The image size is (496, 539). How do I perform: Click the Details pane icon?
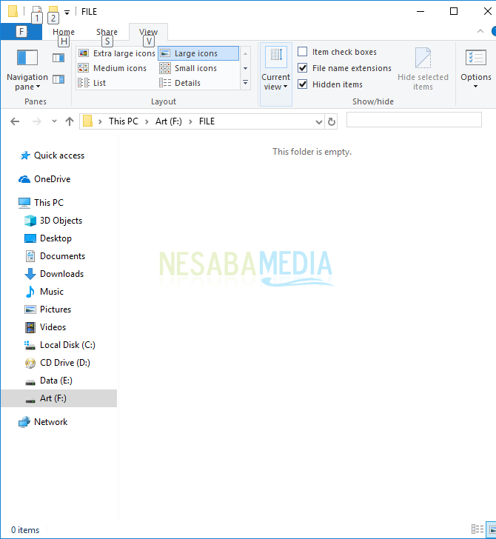58,79
